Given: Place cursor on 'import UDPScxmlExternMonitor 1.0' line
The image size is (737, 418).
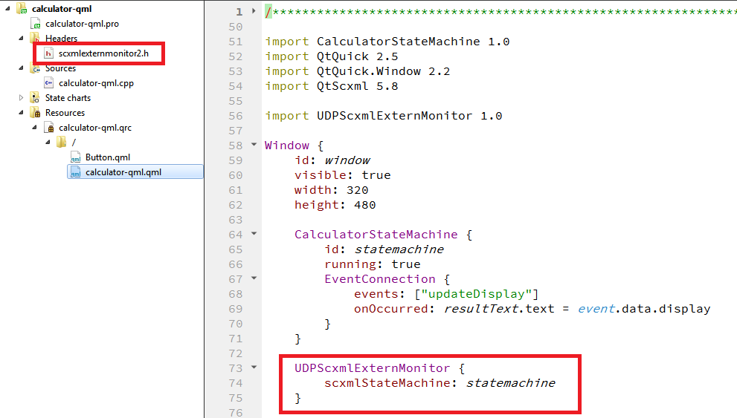Looking at the screenshot, I should pos(384,116).
